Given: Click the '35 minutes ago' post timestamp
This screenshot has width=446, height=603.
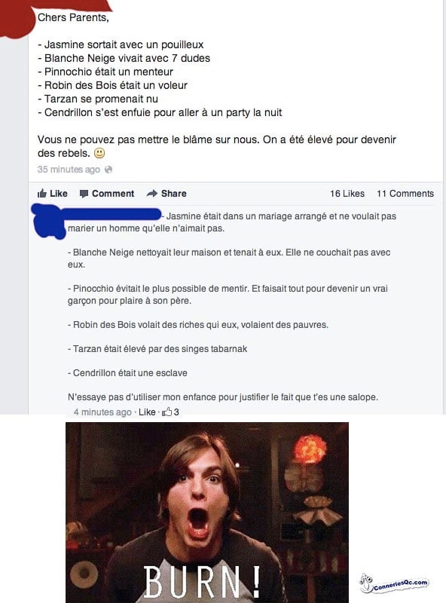Looking at the screenshot, I should coord(69,170).
